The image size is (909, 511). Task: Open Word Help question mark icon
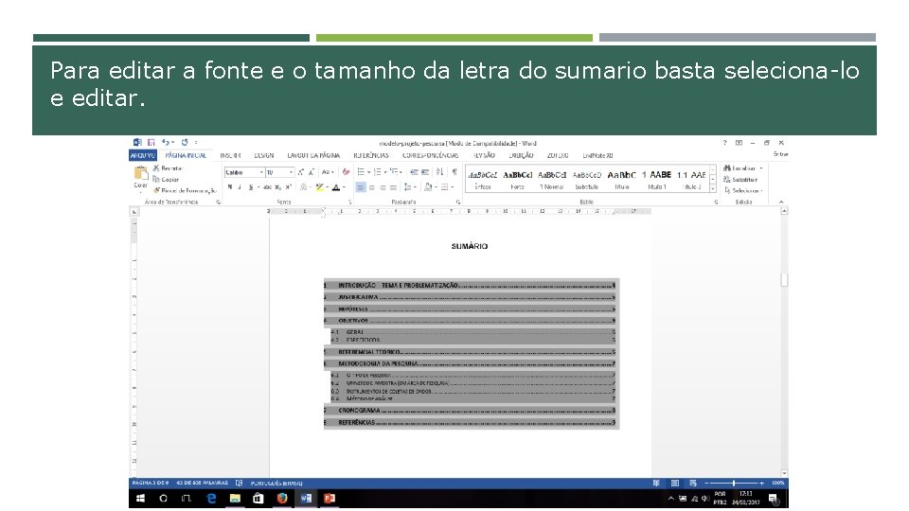(724, 143)
